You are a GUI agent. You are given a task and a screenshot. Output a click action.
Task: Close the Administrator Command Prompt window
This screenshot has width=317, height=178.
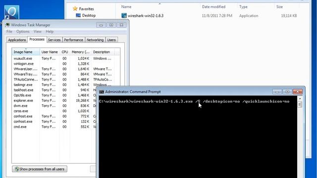coord(298,92)
